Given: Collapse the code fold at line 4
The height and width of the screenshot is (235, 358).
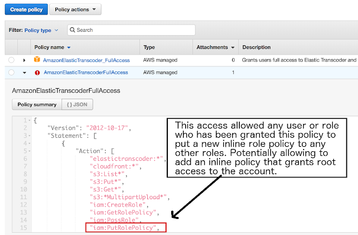Looking at the screenshot, I should 30,143.
